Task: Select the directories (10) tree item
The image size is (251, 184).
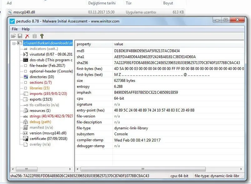Action: (42, 77)
